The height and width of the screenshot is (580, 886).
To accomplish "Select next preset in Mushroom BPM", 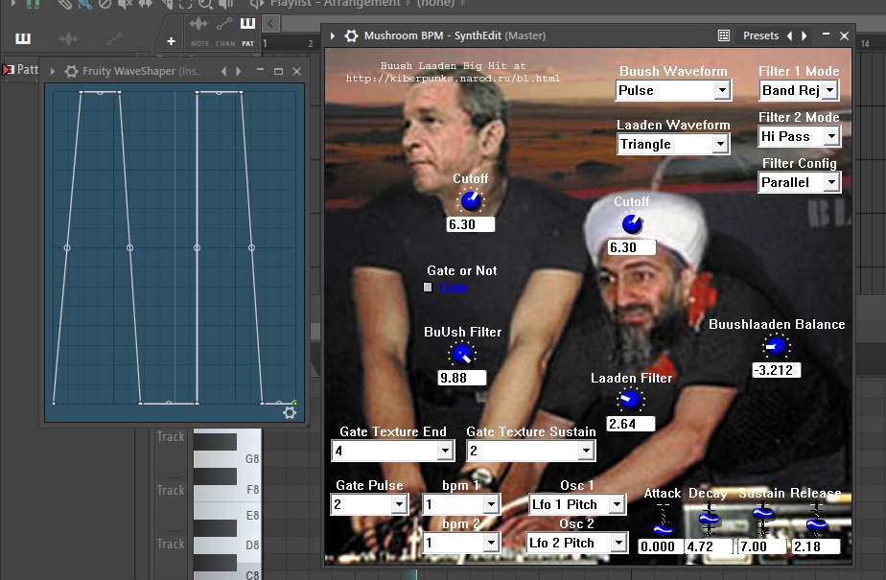I will [x=804, y=35].
